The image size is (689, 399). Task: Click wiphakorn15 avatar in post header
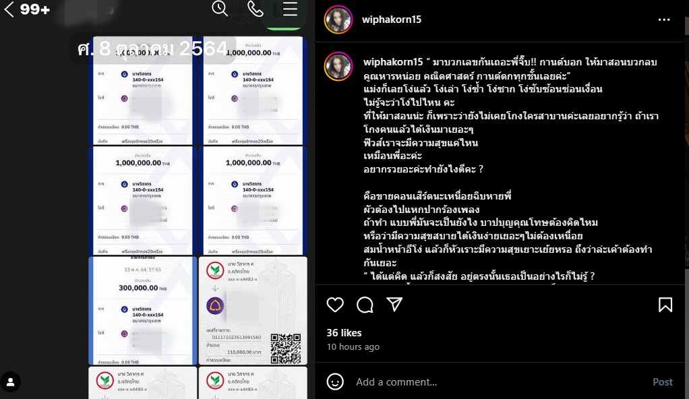click(338, 20)
